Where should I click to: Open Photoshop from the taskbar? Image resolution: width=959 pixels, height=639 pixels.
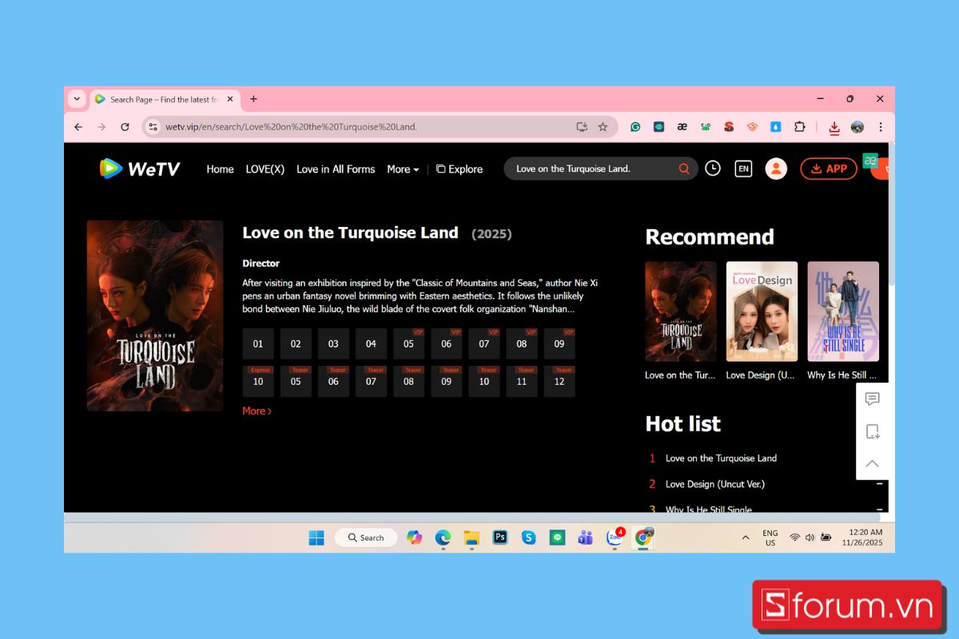coord(500,538)
